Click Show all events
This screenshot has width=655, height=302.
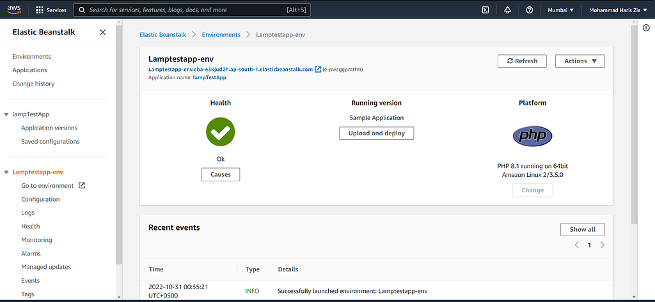583,229
